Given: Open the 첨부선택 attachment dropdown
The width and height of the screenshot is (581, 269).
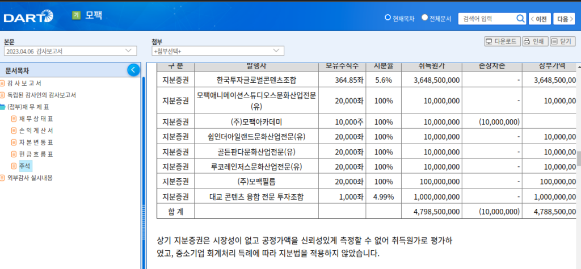Looking at the screenshot, I should click(218, 51).
